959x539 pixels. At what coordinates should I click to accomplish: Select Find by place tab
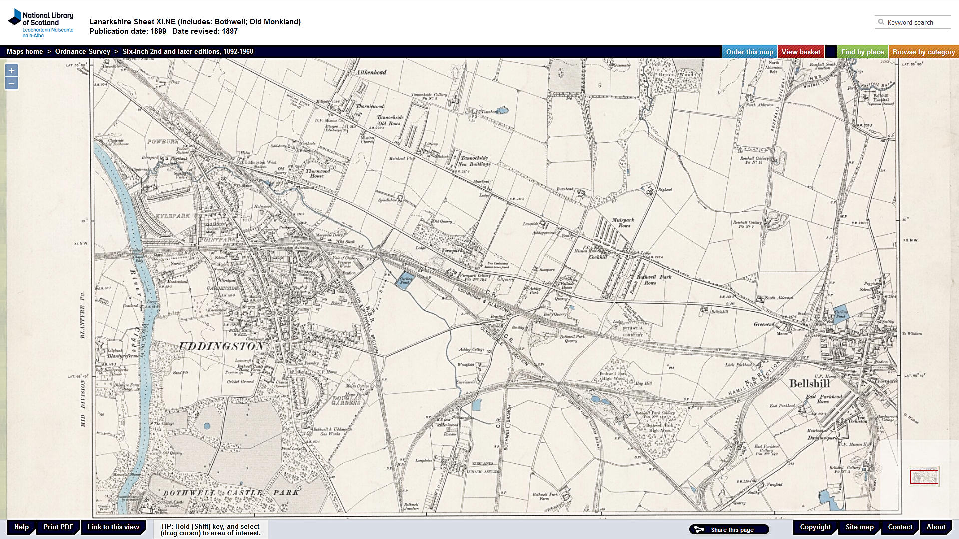pyautogui.click(x=862, y=52)
